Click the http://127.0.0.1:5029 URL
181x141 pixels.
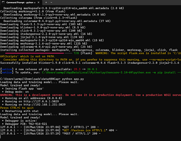pos(41,101)
